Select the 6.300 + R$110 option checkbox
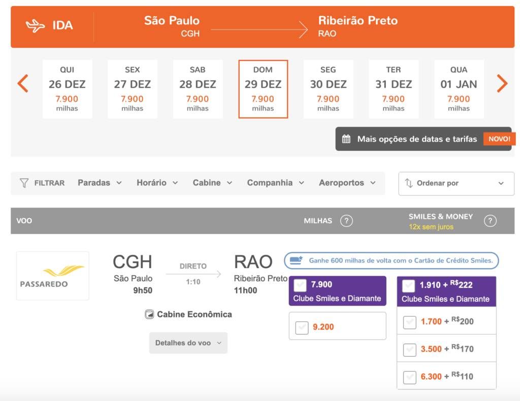This screenshot has width=520, height=401. click(410, 377)
